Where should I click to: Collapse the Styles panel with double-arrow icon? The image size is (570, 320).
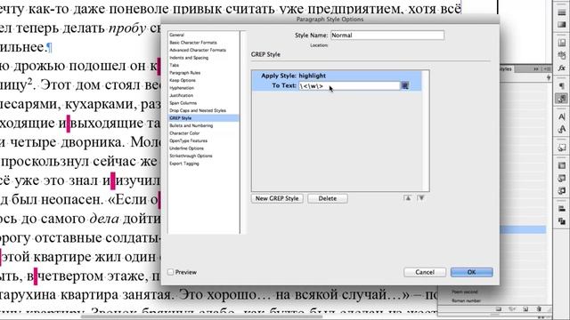(x=536, y=69)
